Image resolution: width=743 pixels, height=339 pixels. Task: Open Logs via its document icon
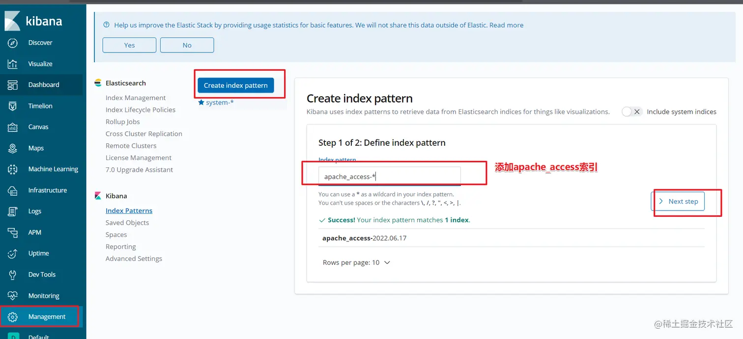(13, 211)
